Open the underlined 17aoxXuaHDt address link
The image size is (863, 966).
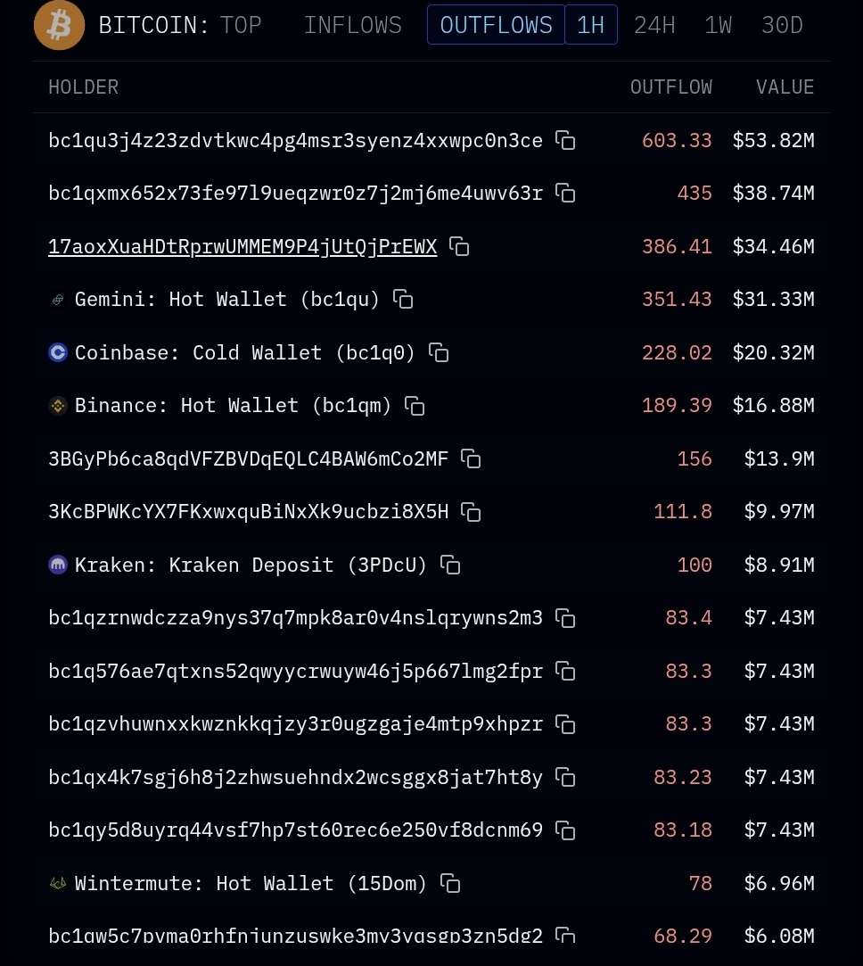point(242,246)
